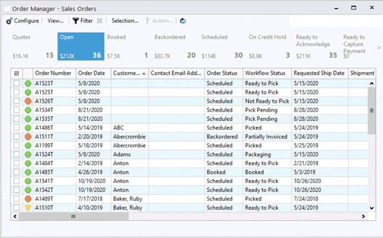Click the 'Packaging' workflow cell
This screenshot has width=383, height=238.
(267, 154)
